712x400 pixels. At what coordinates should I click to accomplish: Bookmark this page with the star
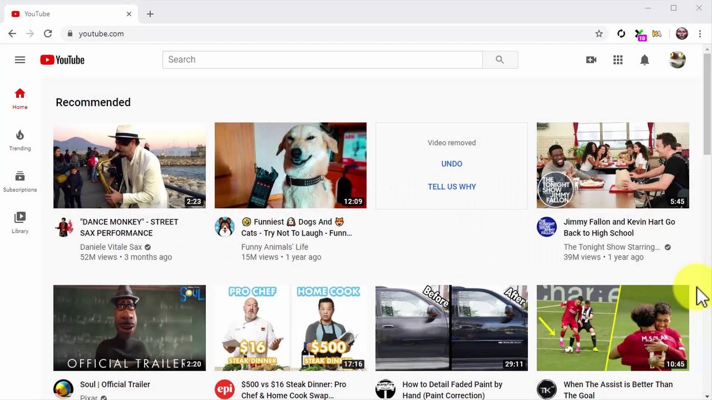tap(599, 34)
